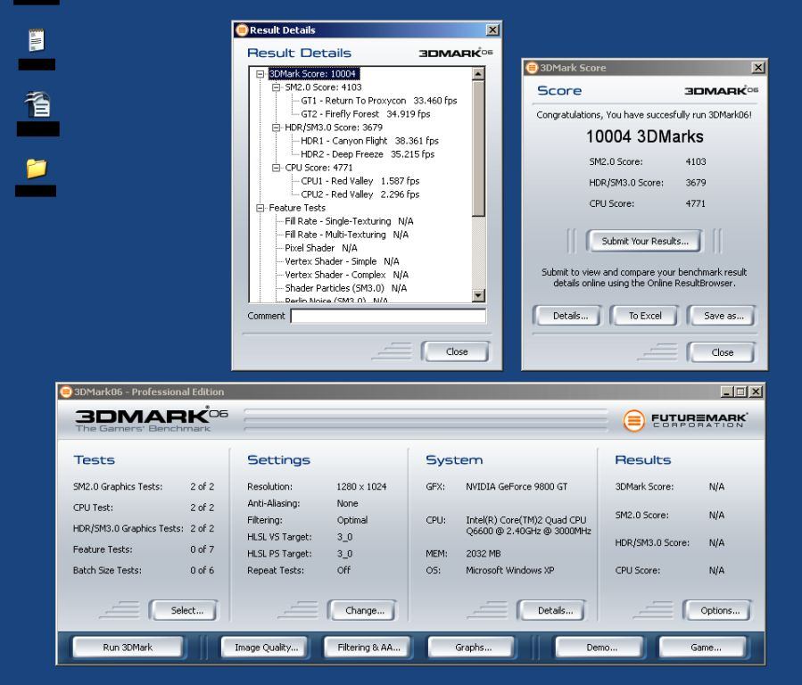
Task: Click Close in the 3DMark Score window
Action: 722,352
